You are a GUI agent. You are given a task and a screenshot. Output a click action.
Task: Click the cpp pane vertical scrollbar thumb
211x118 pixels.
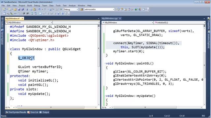pos(204,65)
